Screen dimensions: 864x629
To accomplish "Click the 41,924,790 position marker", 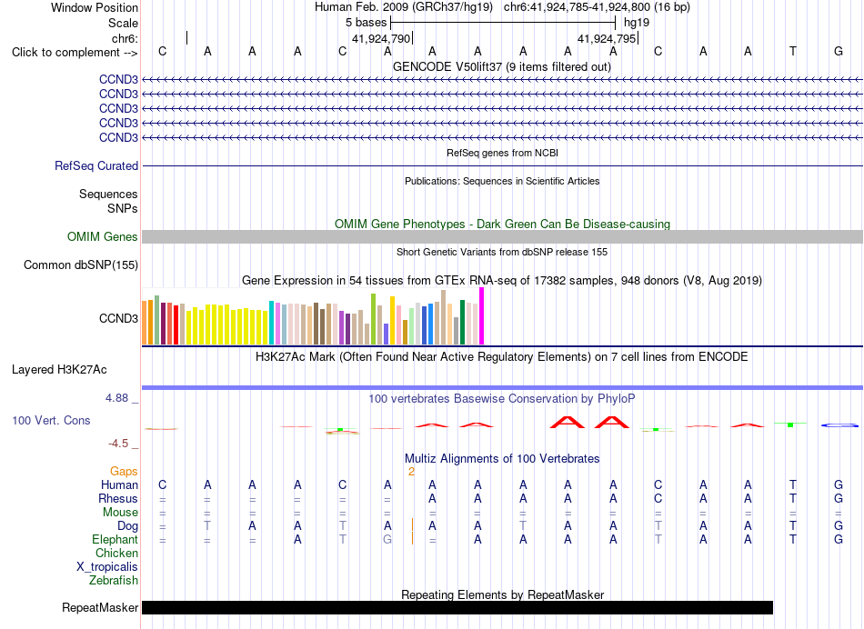I will click(x=381, y=38).
